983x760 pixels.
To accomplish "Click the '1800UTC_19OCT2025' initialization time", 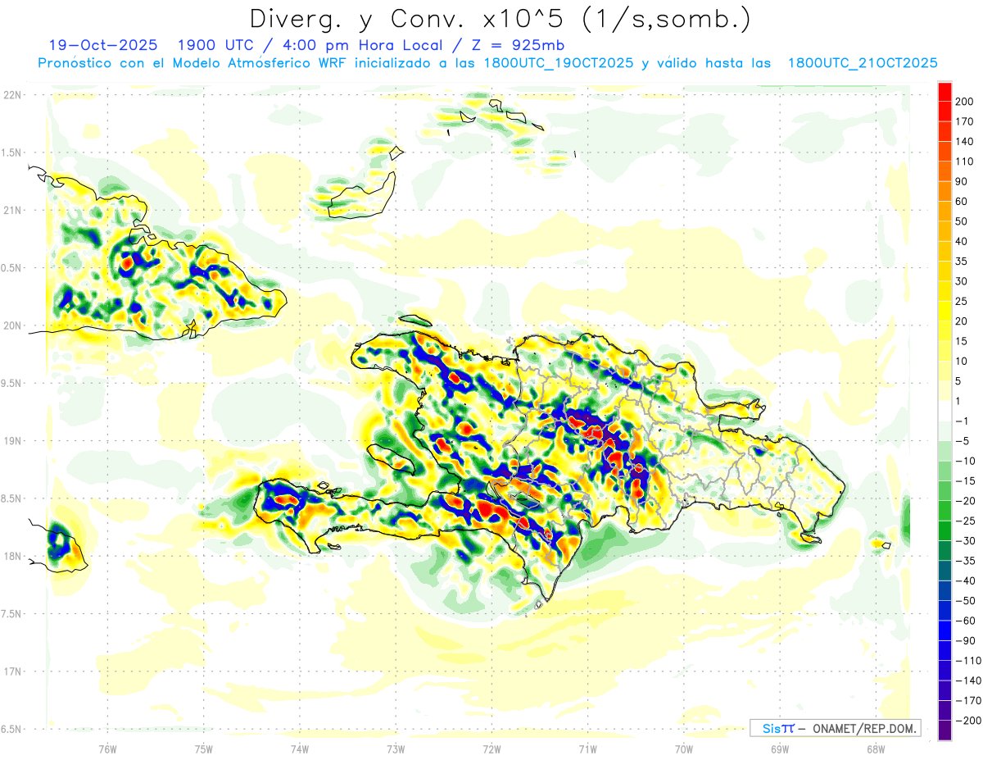I will [x=559, y=63].
